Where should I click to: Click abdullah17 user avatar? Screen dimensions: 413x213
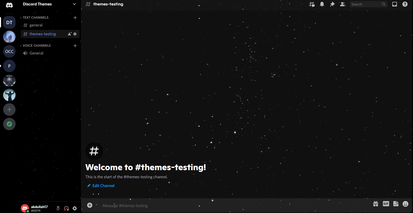coord(25,208)
